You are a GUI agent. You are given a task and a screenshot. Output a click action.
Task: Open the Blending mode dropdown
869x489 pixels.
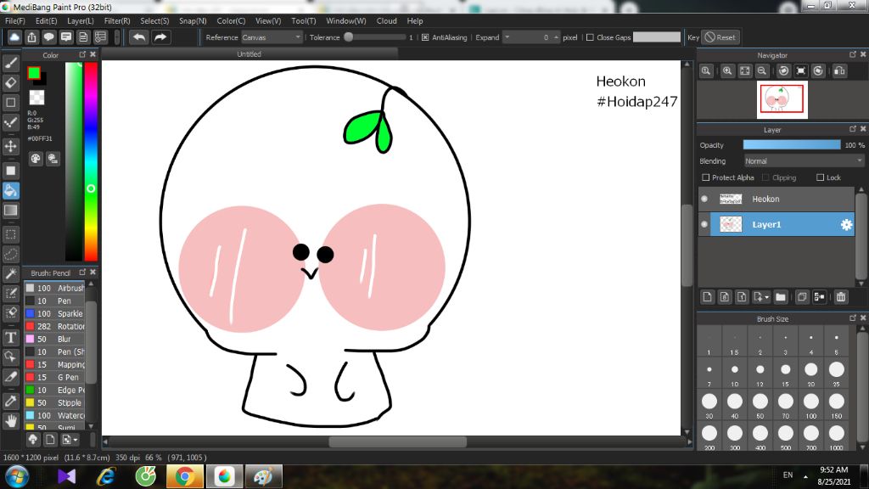click(x=804, y=160)
